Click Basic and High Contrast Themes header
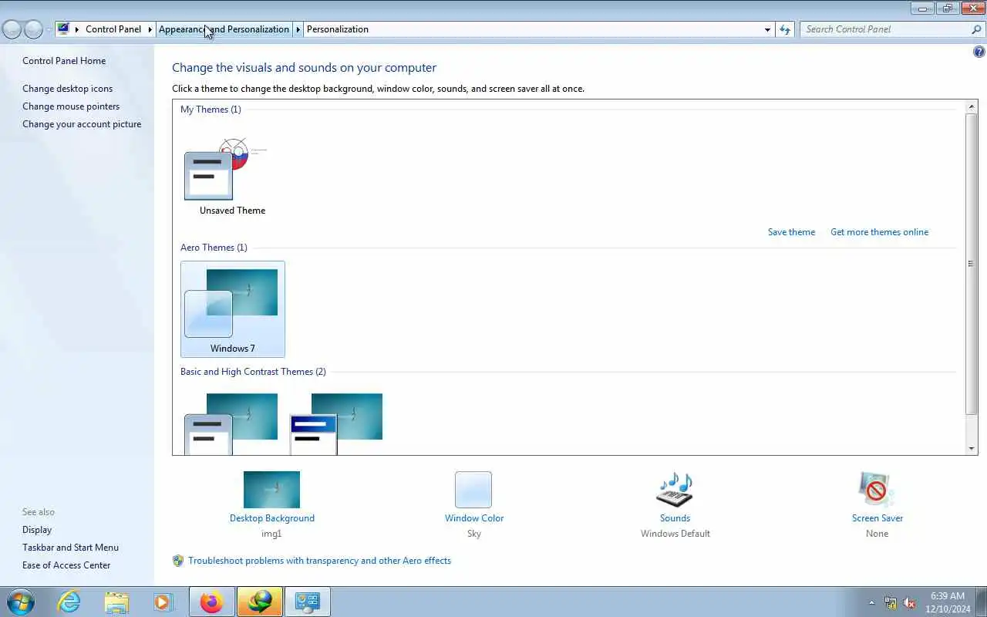The height and width of the screenshot is (617, 987). coord(253,372)
